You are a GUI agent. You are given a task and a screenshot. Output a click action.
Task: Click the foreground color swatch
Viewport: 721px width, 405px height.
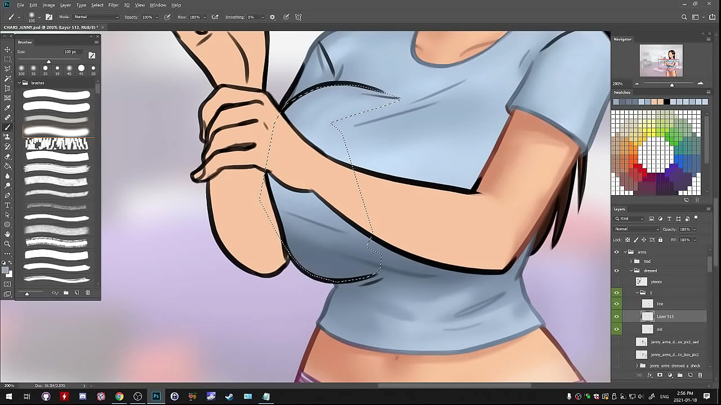pyautogui.click(x=5, y=271)
